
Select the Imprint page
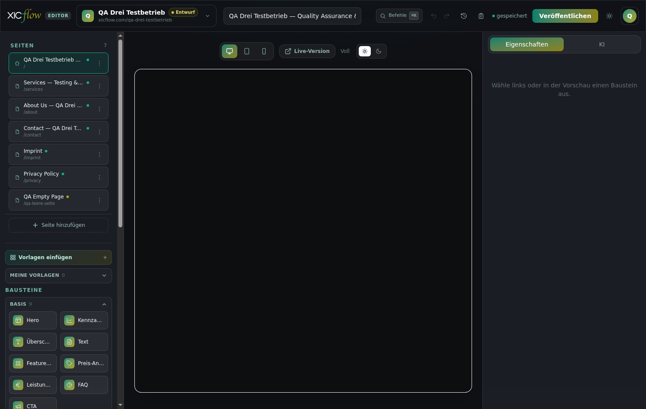[59, 155]
